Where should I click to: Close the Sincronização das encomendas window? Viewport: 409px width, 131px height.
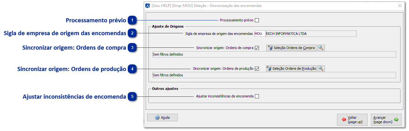(400, 6)
